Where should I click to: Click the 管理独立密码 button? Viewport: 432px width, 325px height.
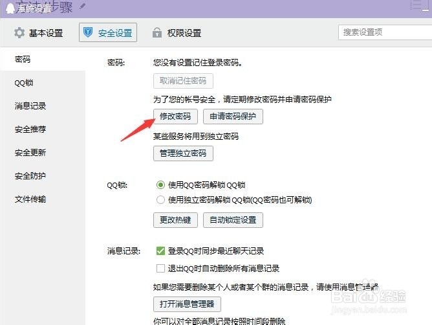pyautogui.click(x=183, y=153)
